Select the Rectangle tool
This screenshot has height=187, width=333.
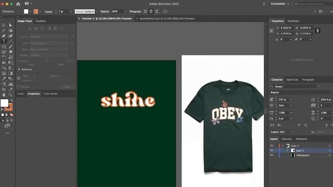(4, 47)
